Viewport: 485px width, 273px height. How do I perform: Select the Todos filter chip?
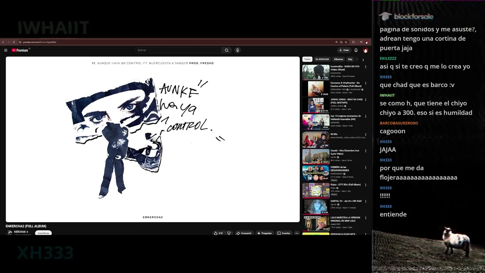(307, 59)
